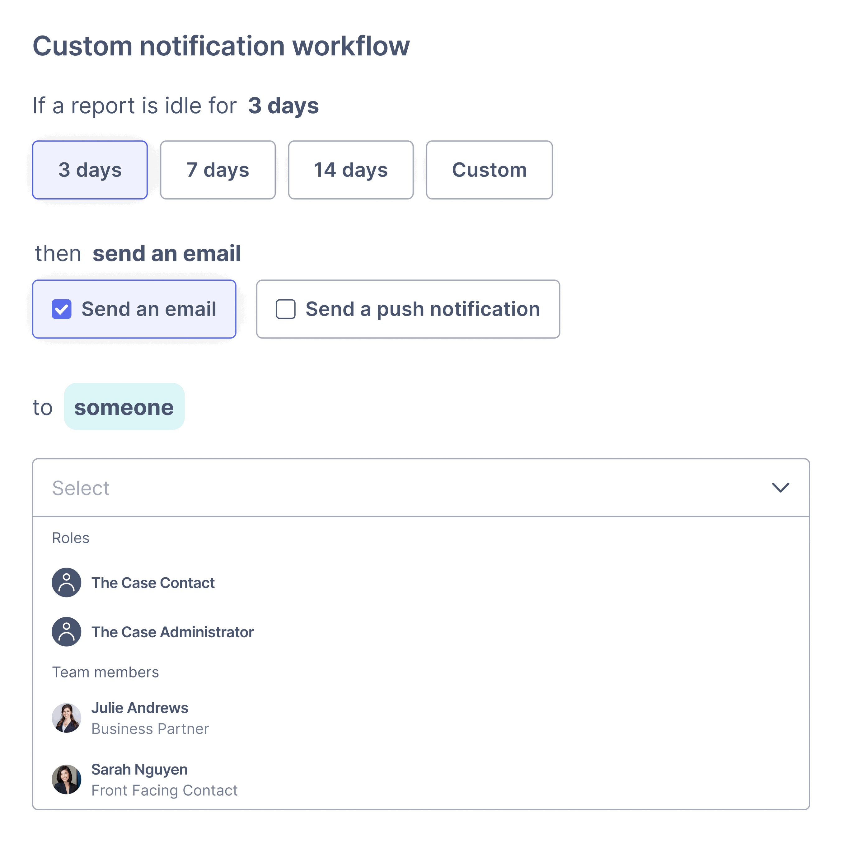Choose The Case Administrator from the list
The image size is (862, 862).
[173, 632]
